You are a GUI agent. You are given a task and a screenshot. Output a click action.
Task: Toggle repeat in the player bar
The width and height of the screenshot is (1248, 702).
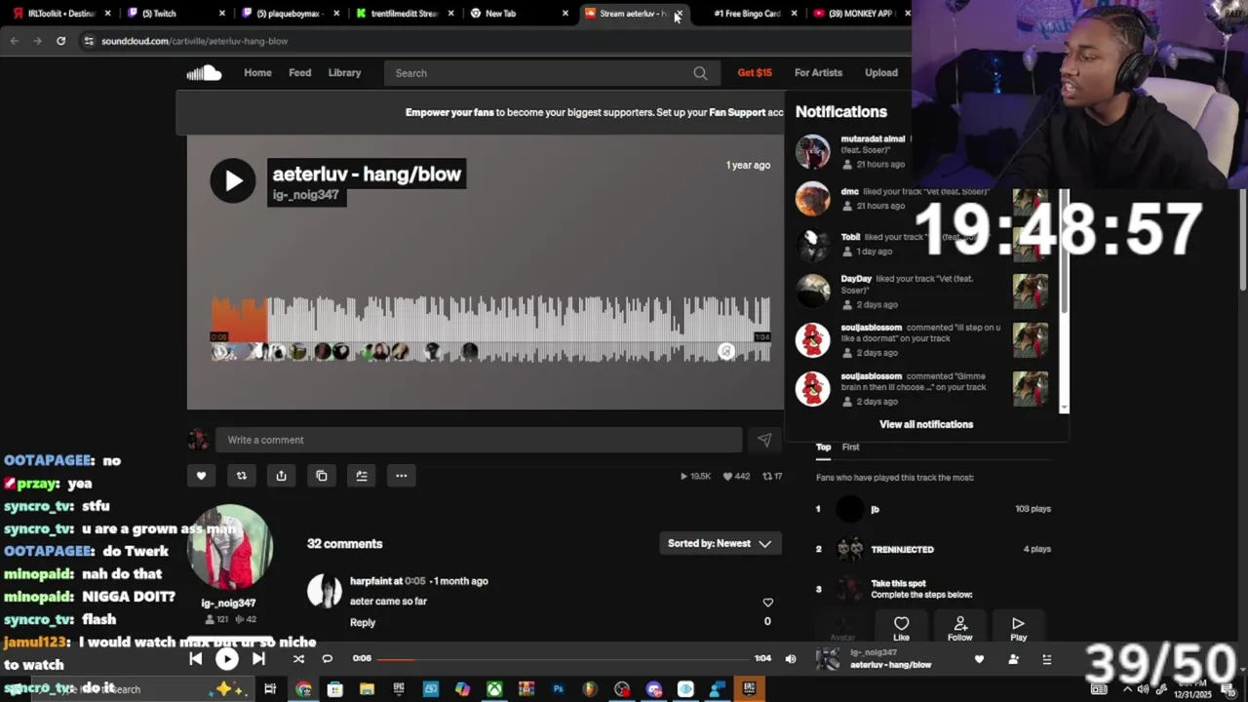(328, 658)
